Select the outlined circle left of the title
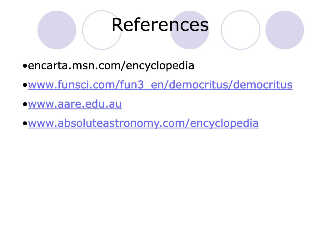 [x=102, y=30]
